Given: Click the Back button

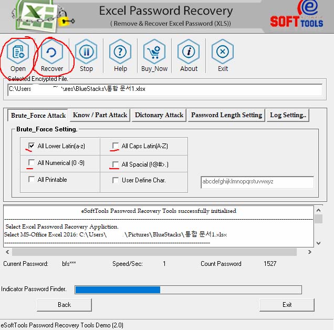Looking at the screenshot, I should 64,305.
